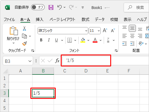Open the clipboard dialog launcher
149x112 pixels.
pos(33,51)
